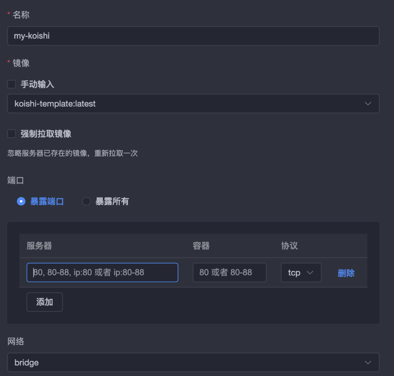Click the chevron arrow in the 镜像 selector
The height and width of the screenshot is (376, 394).
pos(368,104)
